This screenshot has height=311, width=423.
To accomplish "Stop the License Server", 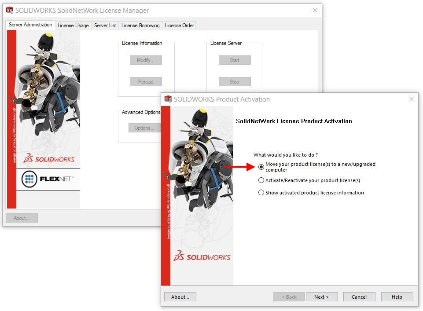I will pyautogui.click(x=235, y=82).
